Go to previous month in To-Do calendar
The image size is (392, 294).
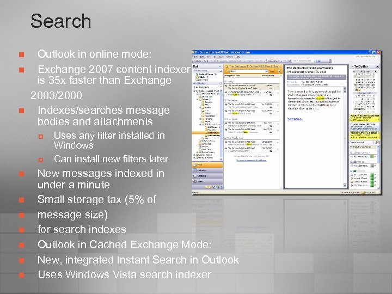pos(354,71)
